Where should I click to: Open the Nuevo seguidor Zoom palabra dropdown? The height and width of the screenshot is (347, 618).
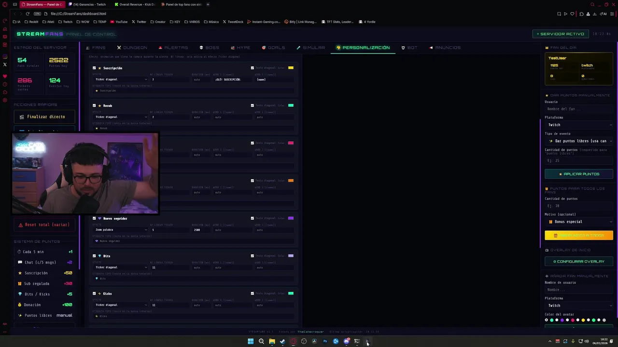coord(121,230)
